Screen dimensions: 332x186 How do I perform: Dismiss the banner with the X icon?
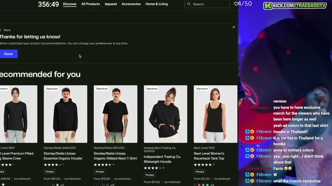click(234, 27)
